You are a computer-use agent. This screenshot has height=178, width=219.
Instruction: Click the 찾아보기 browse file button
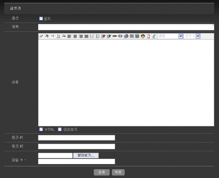point(86,155)
